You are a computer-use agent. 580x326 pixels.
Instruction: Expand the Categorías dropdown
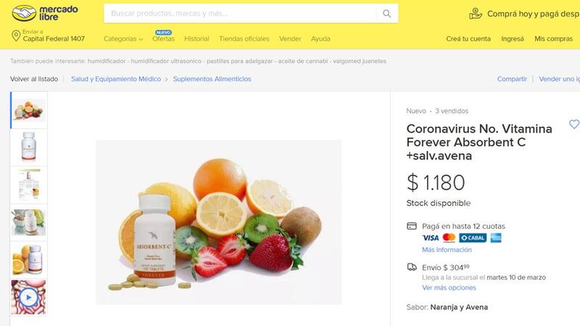[123, 39]
